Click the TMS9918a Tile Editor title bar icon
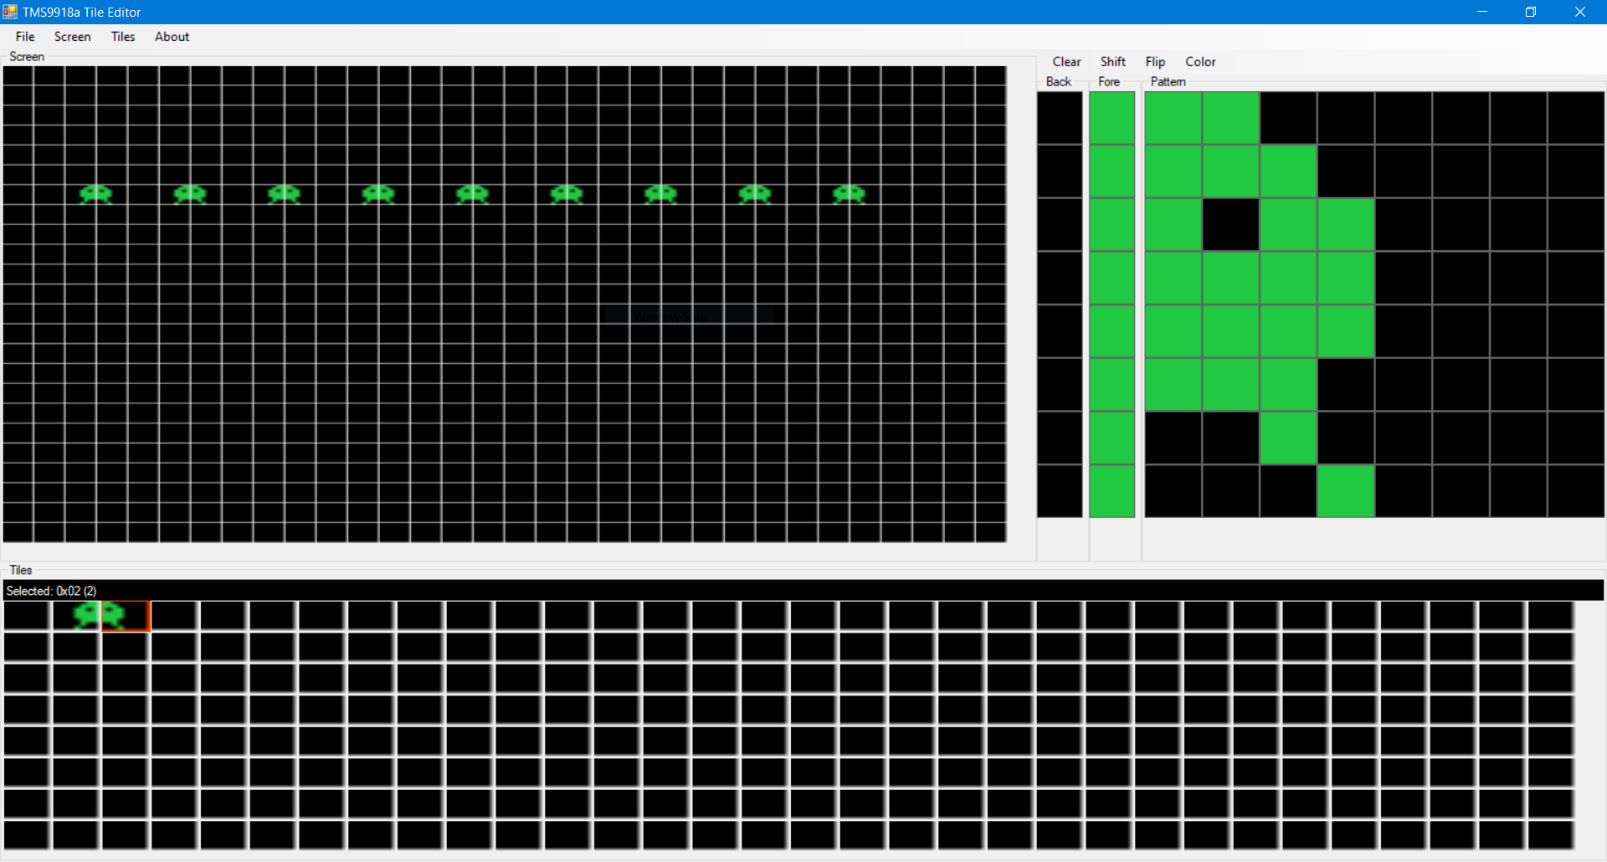 [x=10, y=12]
